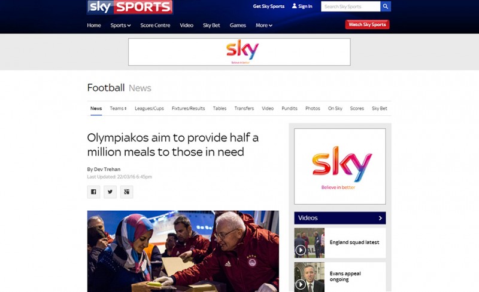
Task: Click the search magnifier icon
Action: coord(386,7)
